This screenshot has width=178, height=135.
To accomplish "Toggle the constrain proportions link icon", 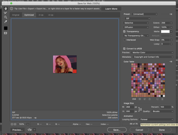I will 141,109.
